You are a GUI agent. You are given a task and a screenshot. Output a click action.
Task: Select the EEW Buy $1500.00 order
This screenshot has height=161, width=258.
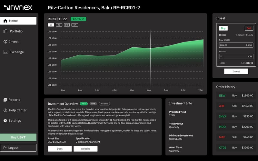click(236, 96)
